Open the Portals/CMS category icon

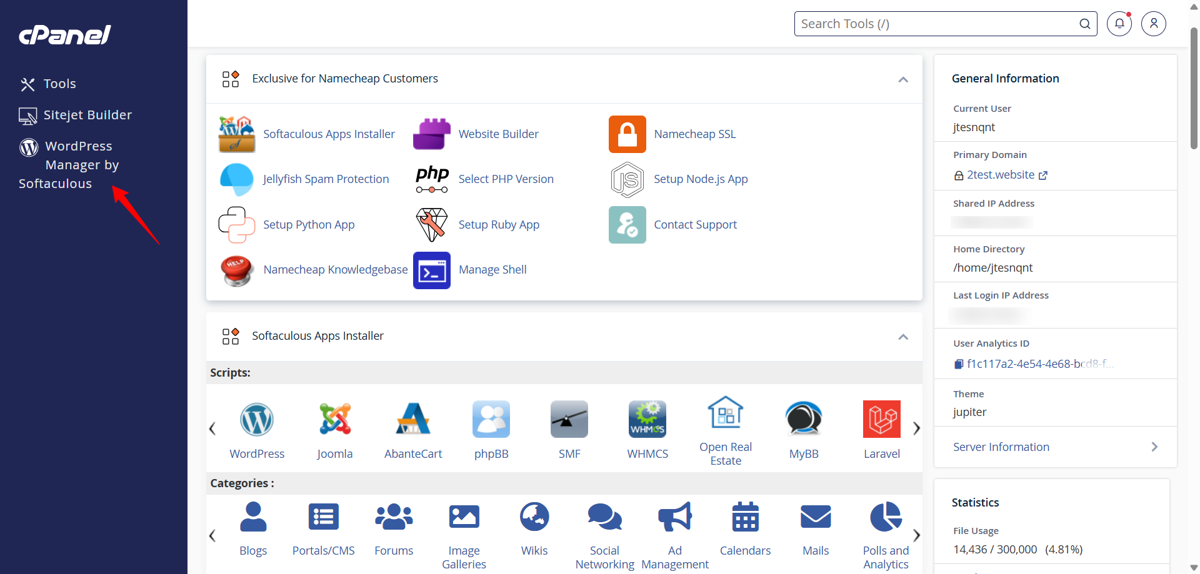click(x=324, y=517)
